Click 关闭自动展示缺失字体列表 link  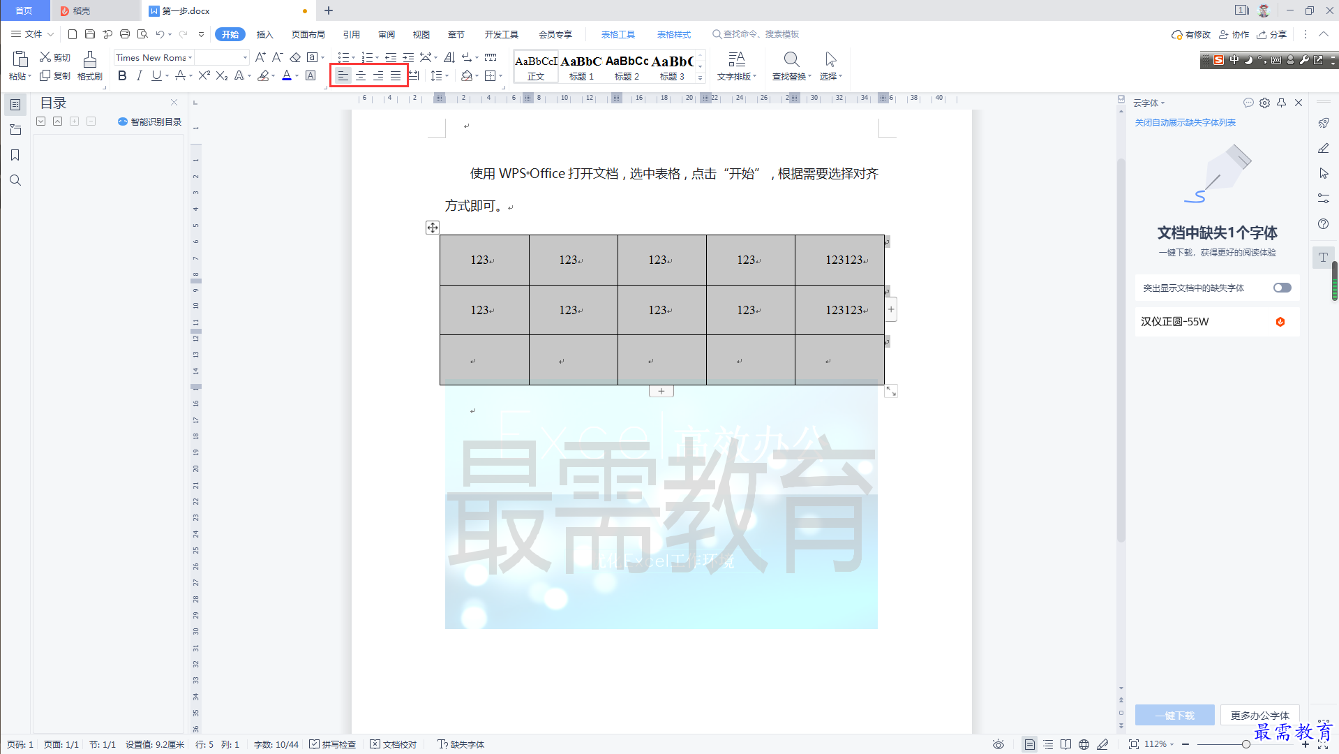[x=1185, y=122]
